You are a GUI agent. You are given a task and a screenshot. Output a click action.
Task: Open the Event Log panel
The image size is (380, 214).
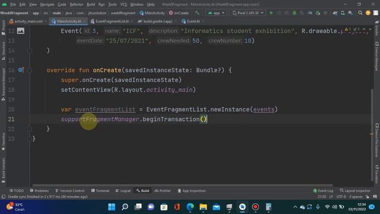pyautogui.click(x=323, y=191)
